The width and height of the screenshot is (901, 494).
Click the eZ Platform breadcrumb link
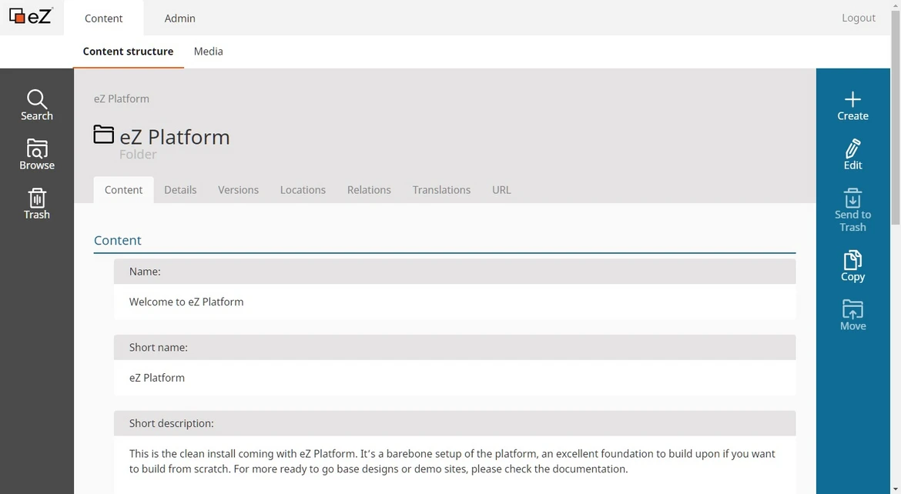pyautogui.click(x=122, y=98)
